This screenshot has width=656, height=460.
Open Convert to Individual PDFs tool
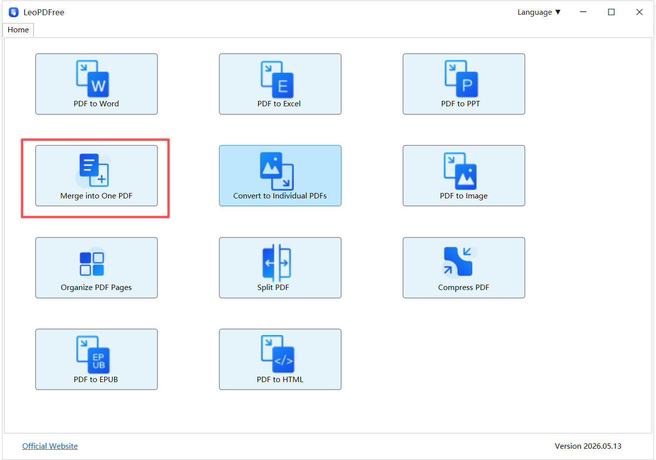[x=280, y=175]
